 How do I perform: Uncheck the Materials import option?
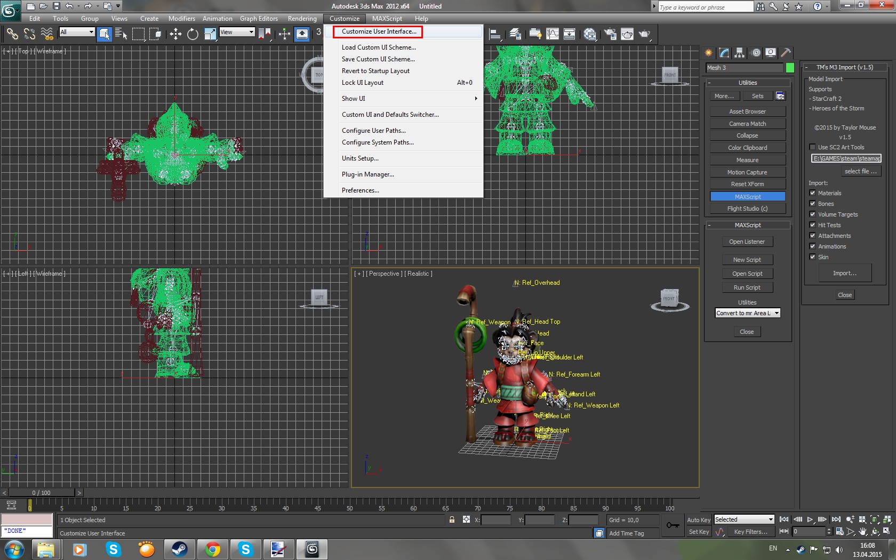pyautogui.click(x=812, y=193)
